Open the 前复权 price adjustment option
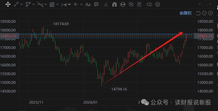 tap(186, 13)
